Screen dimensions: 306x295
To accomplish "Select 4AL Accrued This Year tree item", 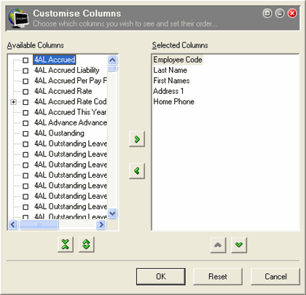I will (x=70, y=112).
